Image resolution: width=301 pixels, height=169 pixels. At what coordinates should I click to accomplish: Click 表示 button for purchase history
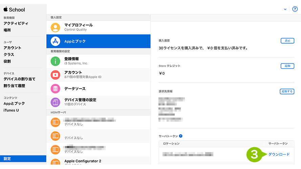pos(287,41)
